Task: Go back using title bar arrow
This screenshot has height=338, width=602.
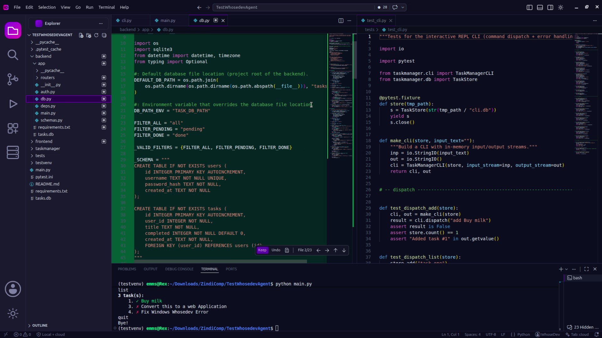Action: (x=199, y=7)
